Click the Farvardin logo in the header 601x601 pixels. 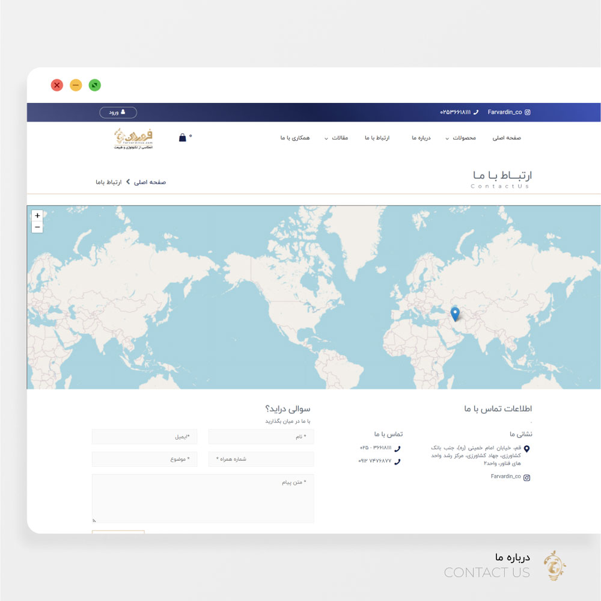(134, 138)
